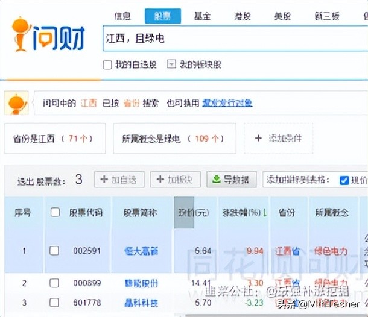Screen dimensions: 368x317
Task: Click the change value 9.94
Action: 255,251
